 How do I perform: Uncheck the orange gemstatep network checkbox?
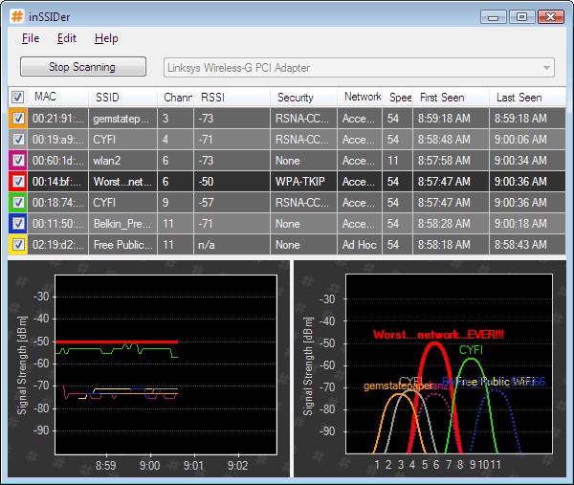pos(17,118)
